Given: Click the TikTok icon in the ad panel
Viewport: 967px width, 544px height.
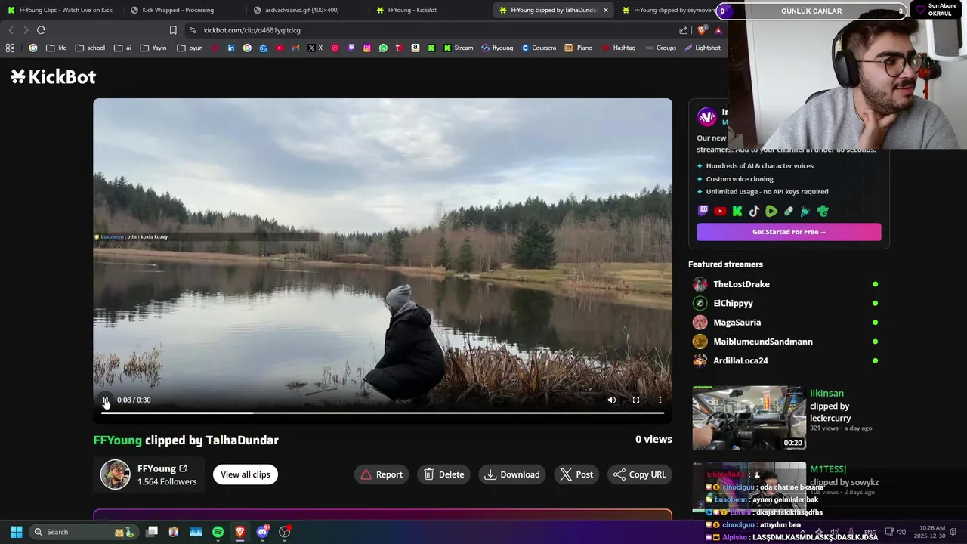Looking at the screenshot, I should [754, 212].
